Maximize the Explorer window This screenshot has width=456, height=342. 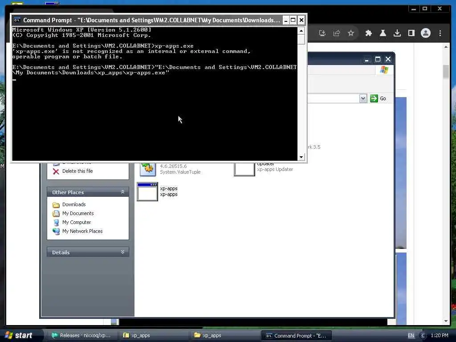click(x=378, y=59)
